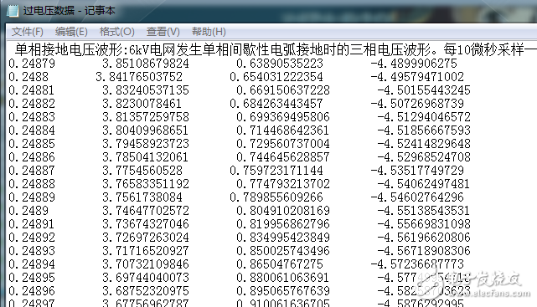Click the value -4.50726968739
Image resolution: width=537 pixels, height=307 pixels.
(x=417, y=104)
